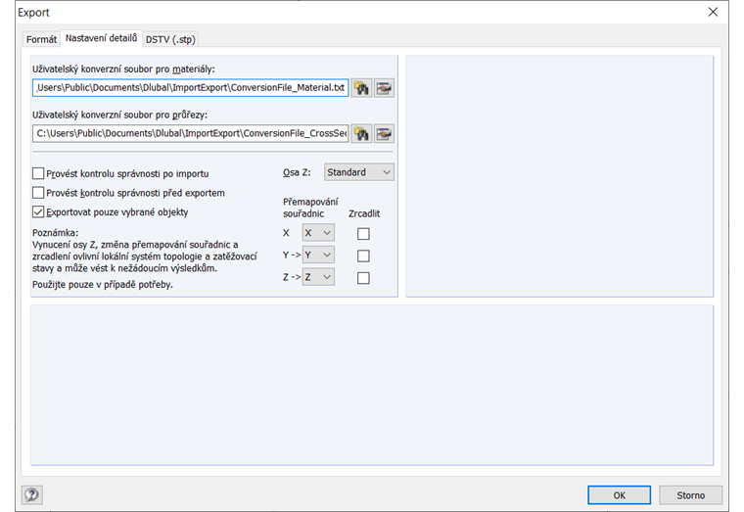Open the DSTV (.stp) tab
The width and height of the screenshot is (744, 512).
click(170, 39)
